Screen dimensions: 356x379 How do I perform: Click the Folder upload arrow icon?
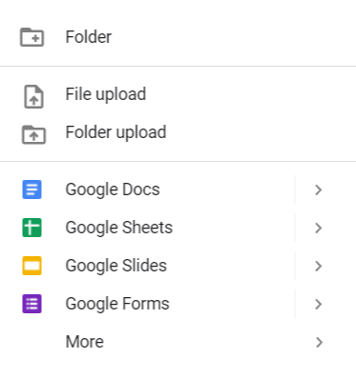pyautogui.click(x=33, y=134)
